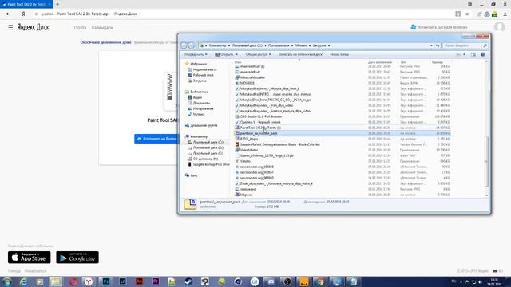Open Почта link in Yandex header
511x287 pixels.
tap(80, 28)
